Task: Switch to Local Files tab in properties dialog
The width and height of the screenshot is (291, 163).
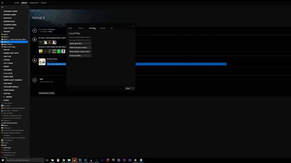Action: point(92,28)
